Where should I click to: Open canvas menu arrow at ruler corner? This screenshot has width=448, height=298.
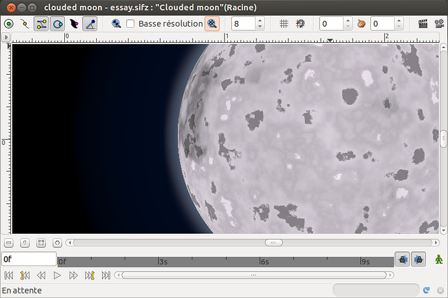(x=6, y=38)
